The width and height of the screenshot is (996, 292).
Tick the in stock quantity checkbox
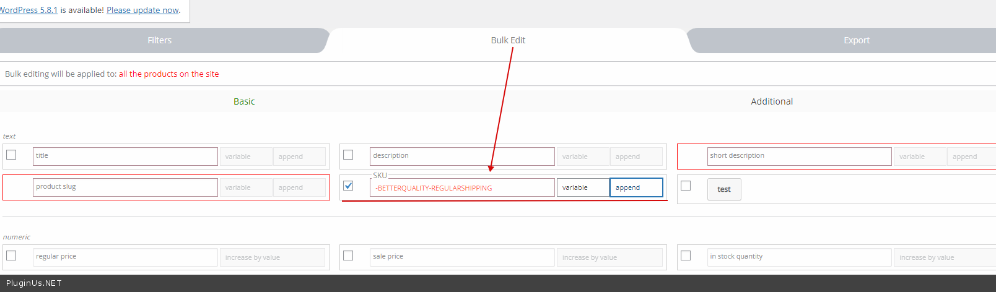click(686, 255)
